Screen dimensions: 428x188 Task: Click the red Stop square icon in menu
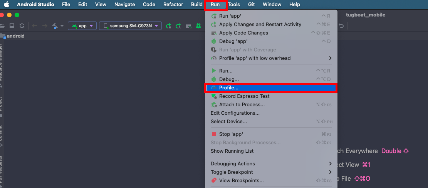[214, 134]
